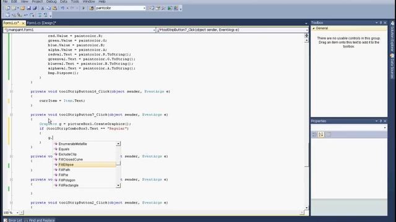Collapse the toolStripButton2_Click method outline
This screenshot has height=222, width=396.
pos(11,203)
